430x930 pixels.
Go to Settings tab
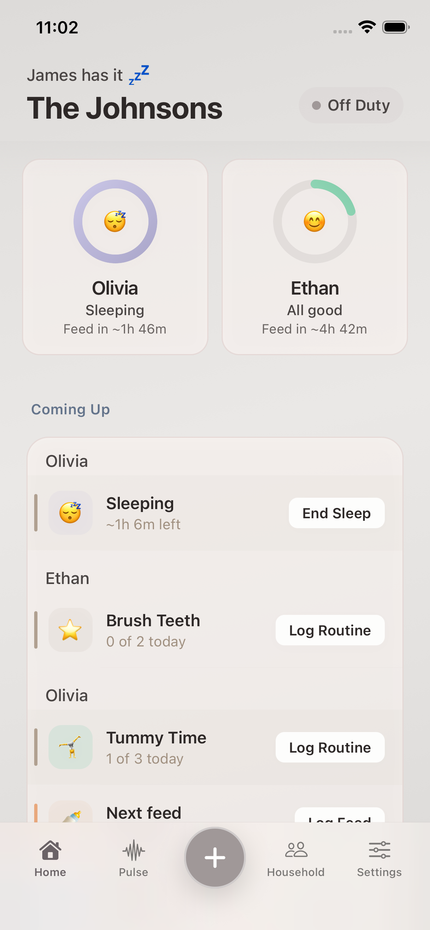pyautogui.click(x=379, y=858)
